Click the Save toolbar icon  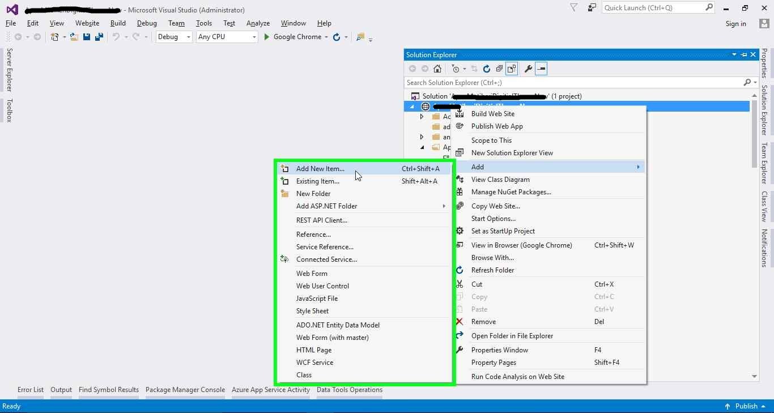pyautogui.click(x=87, y=37)
